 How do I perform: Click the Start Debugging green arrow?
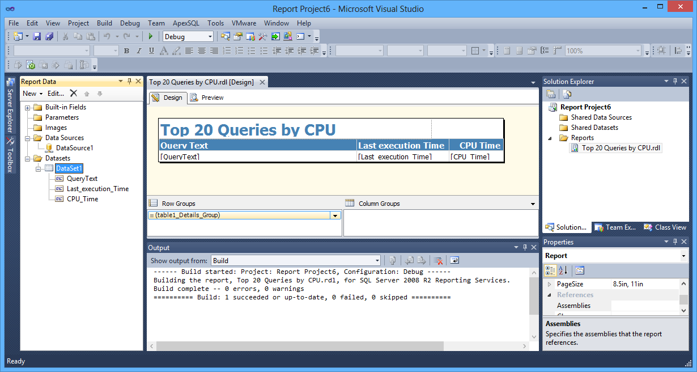click(x=150, y=36)
